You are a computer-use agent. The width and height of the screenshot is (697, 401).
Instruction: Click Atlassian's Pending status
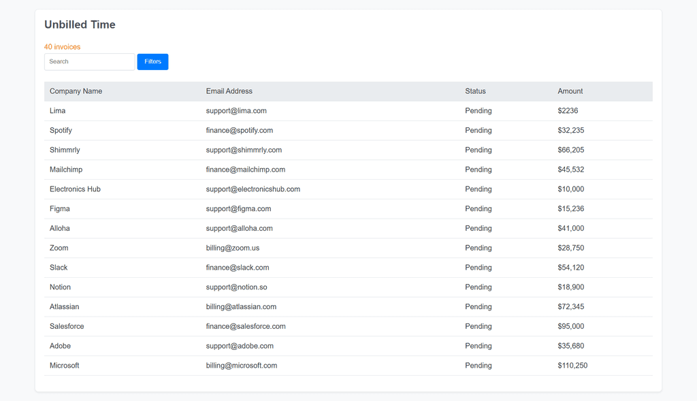[479, 306]
